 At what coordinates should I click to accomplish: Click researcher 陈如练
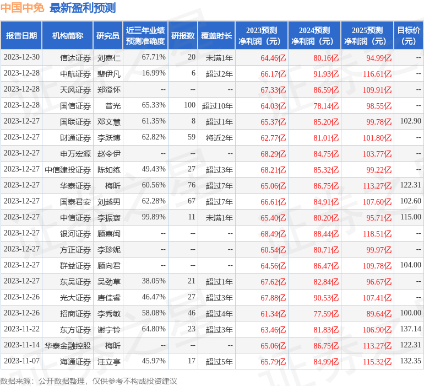[x=109, y=170]
